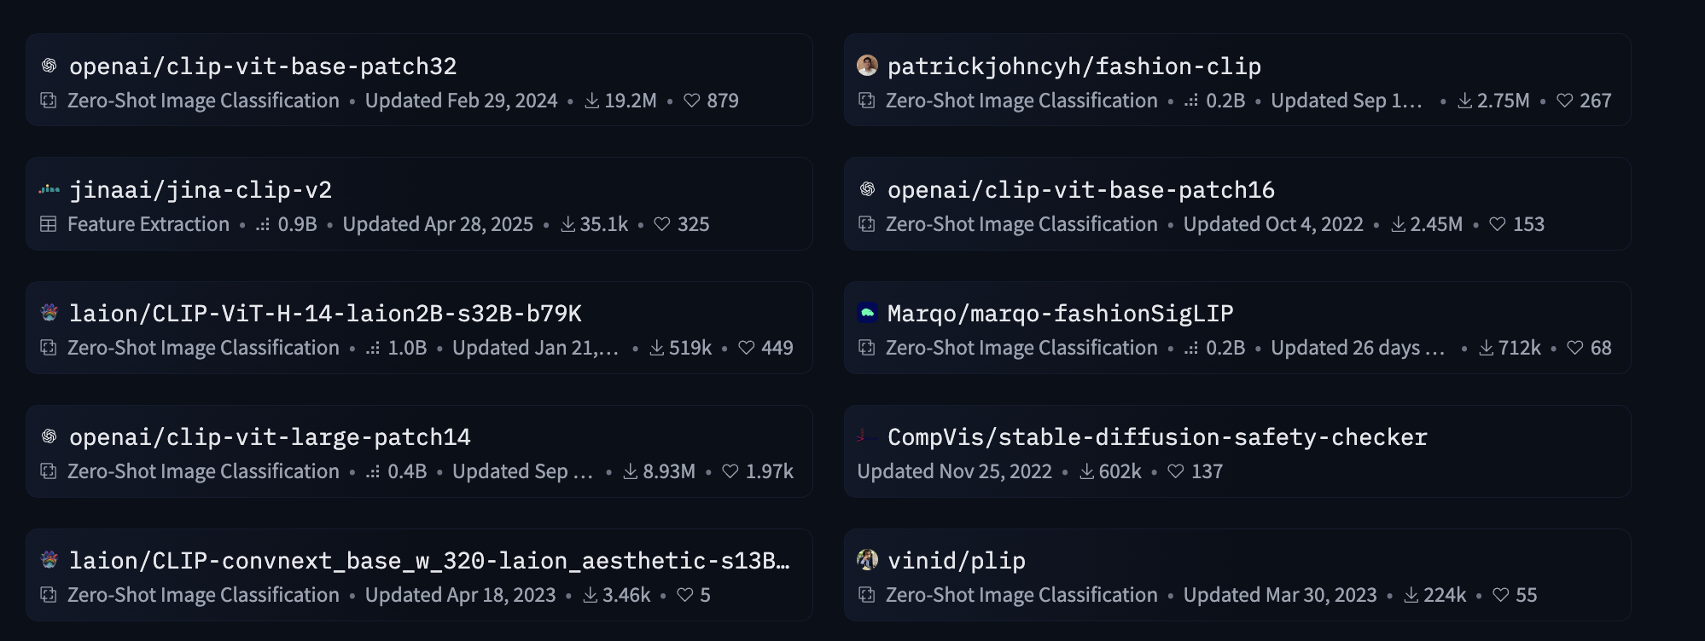Click the CompVis logo icon
The image size is (1705, 641).
coord(867,436)
